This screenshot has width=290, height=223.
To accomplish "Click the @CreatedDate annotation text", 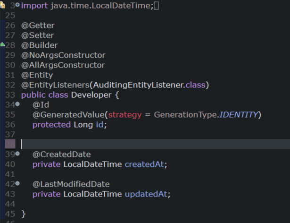I will click(62, 154).
